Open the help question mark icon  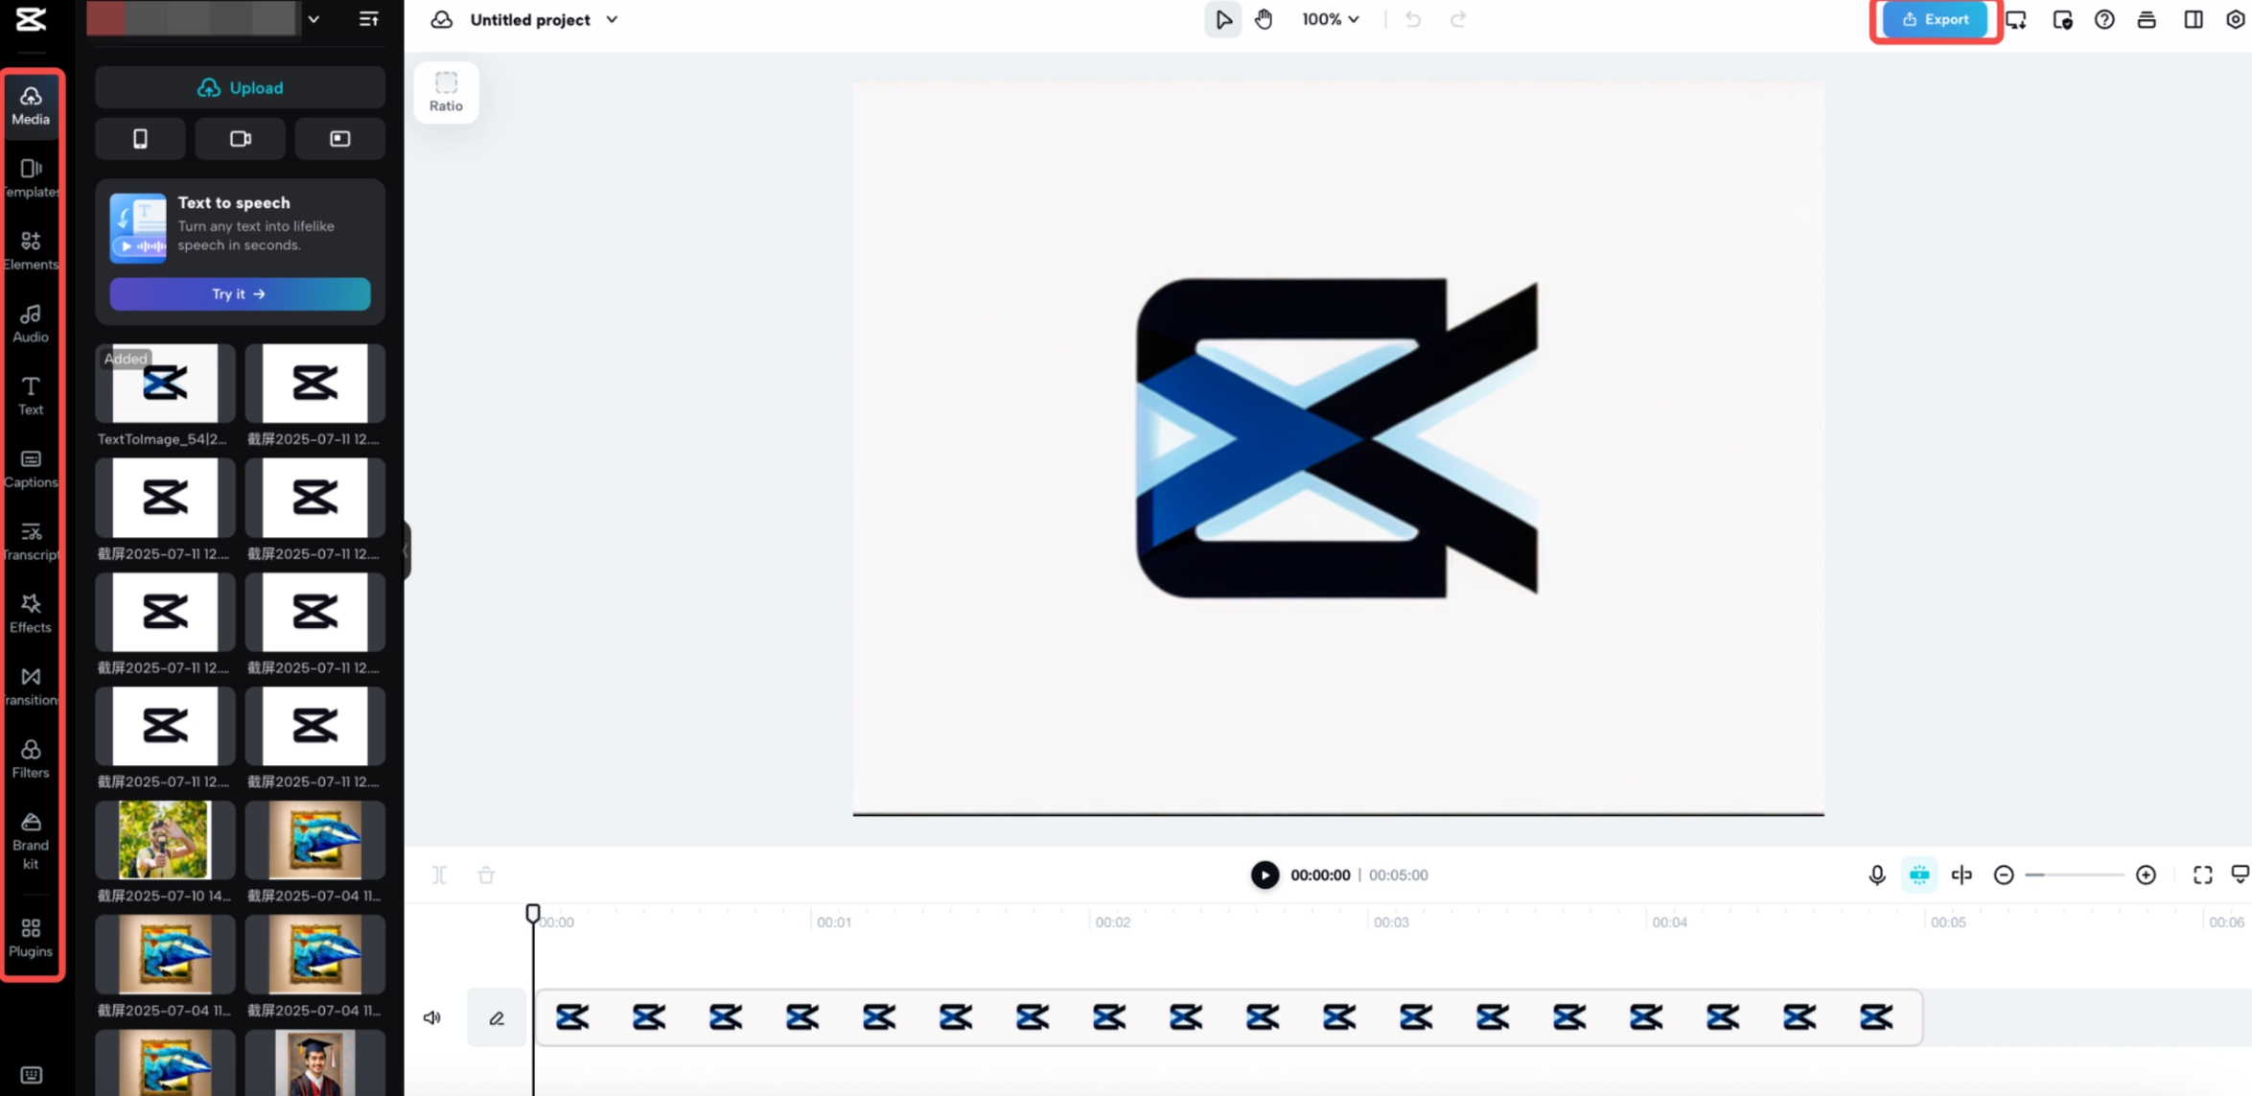point(2103,19)
